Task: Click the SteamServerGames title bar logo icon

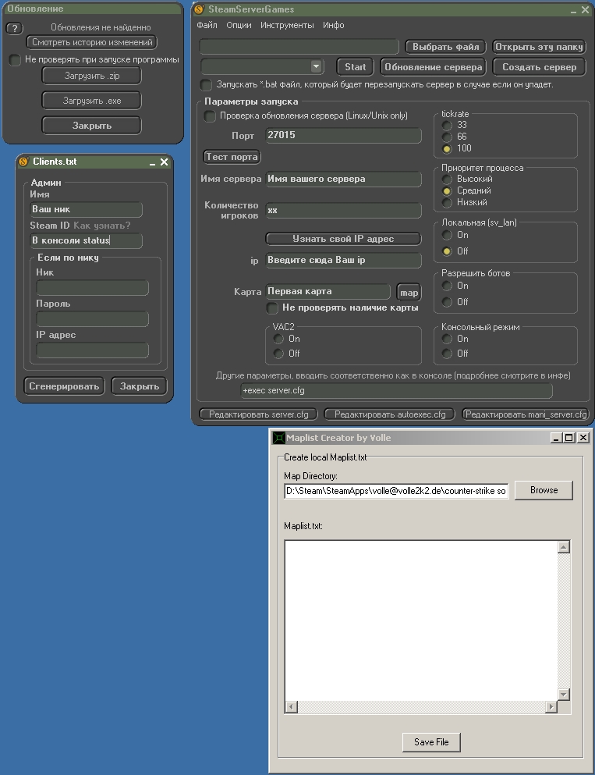Action: coord(199,9)
